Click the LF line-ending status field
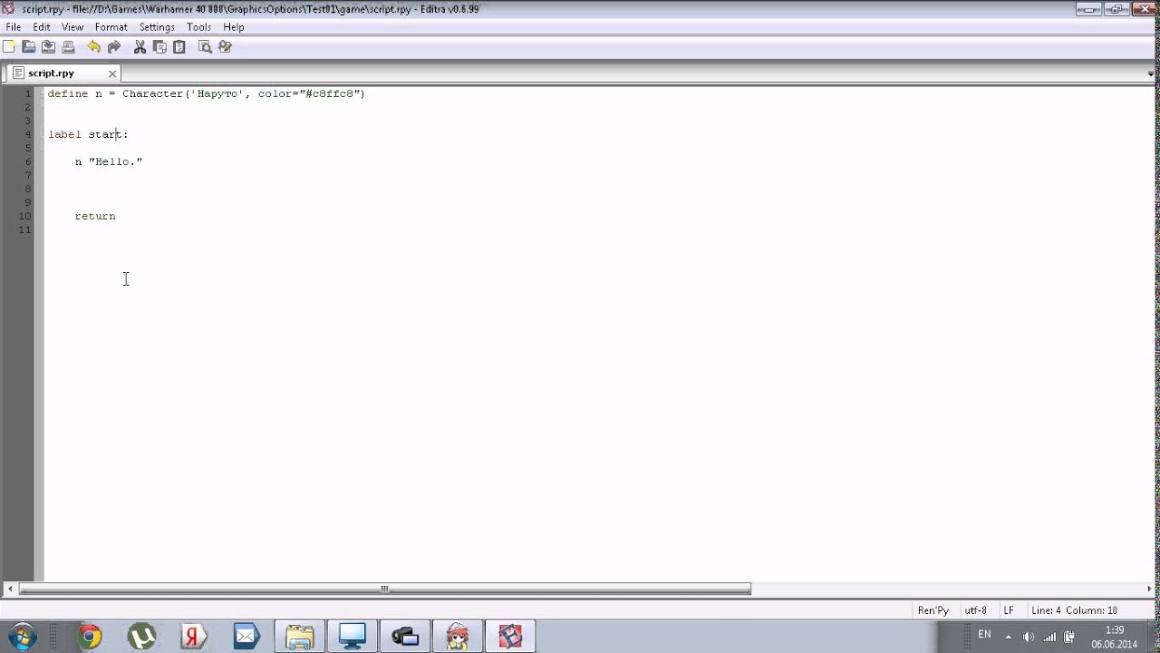 pos(1009,610)
